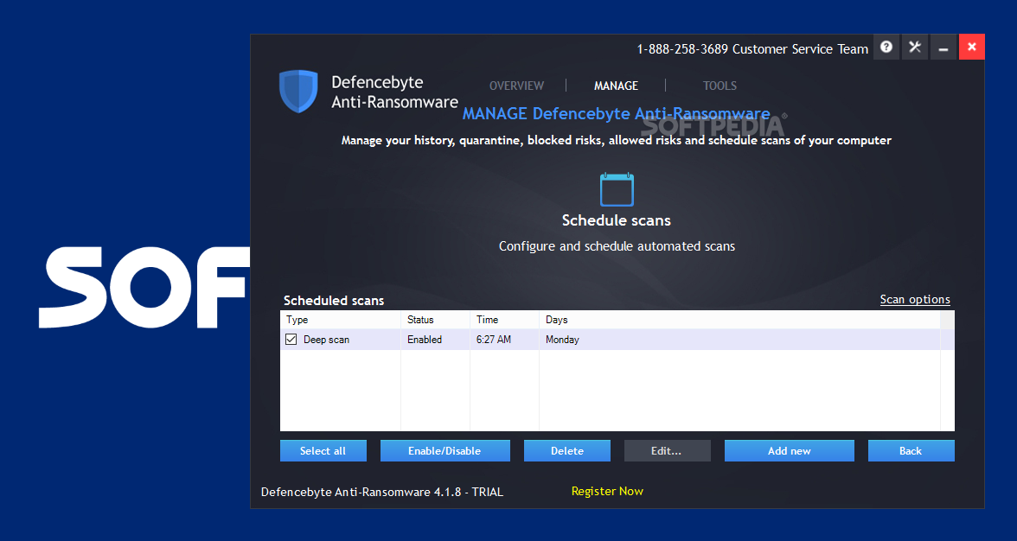Click the Select all button

[323, 451]
